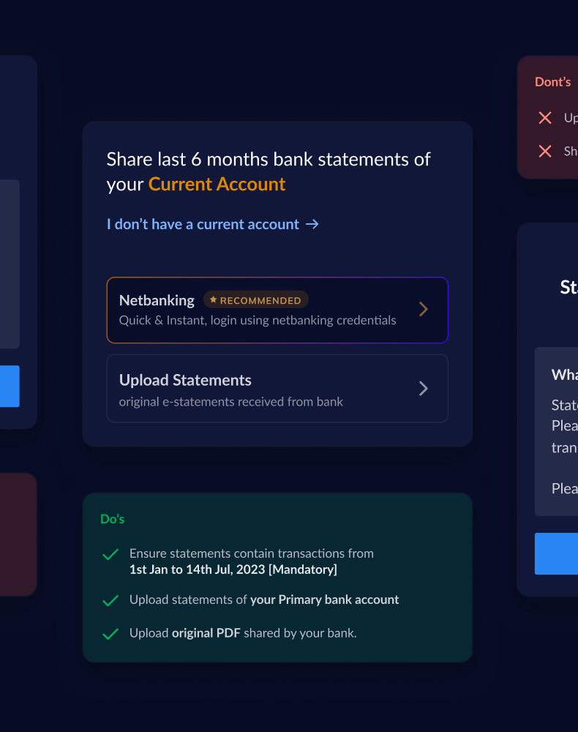Expand Upload Statements using its right chevron
578x732 pixels.
click(423, 389)
